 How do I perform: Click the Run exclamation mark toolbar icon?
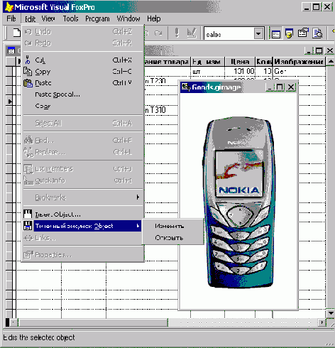pyautogui.click(x=177, y=33)
